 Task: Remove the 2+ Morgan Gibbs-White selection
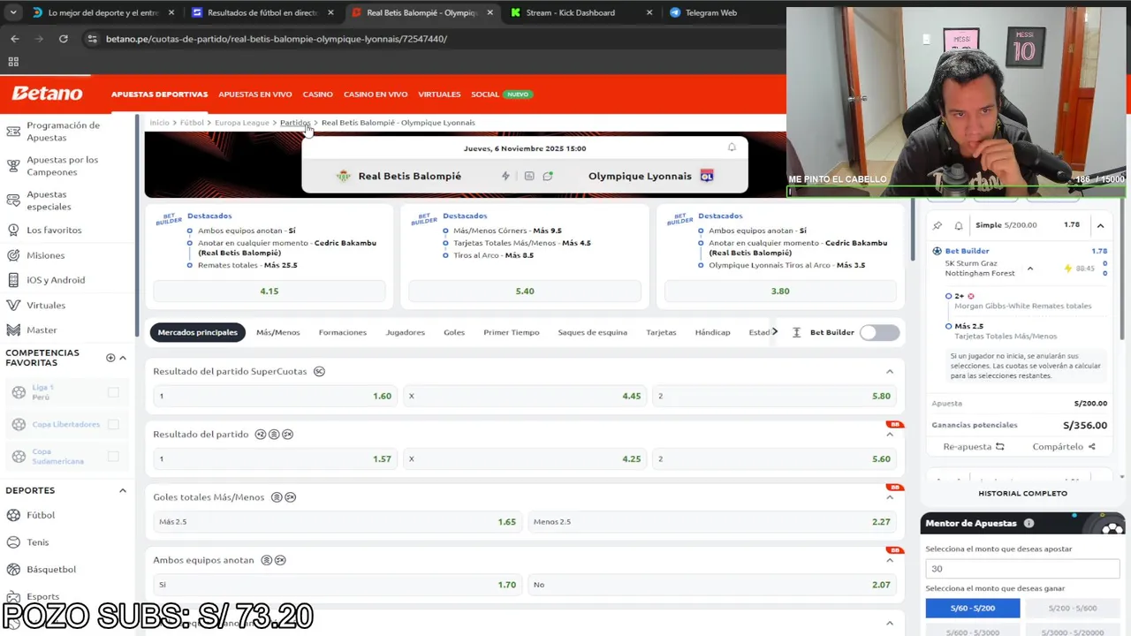[971, 296]
